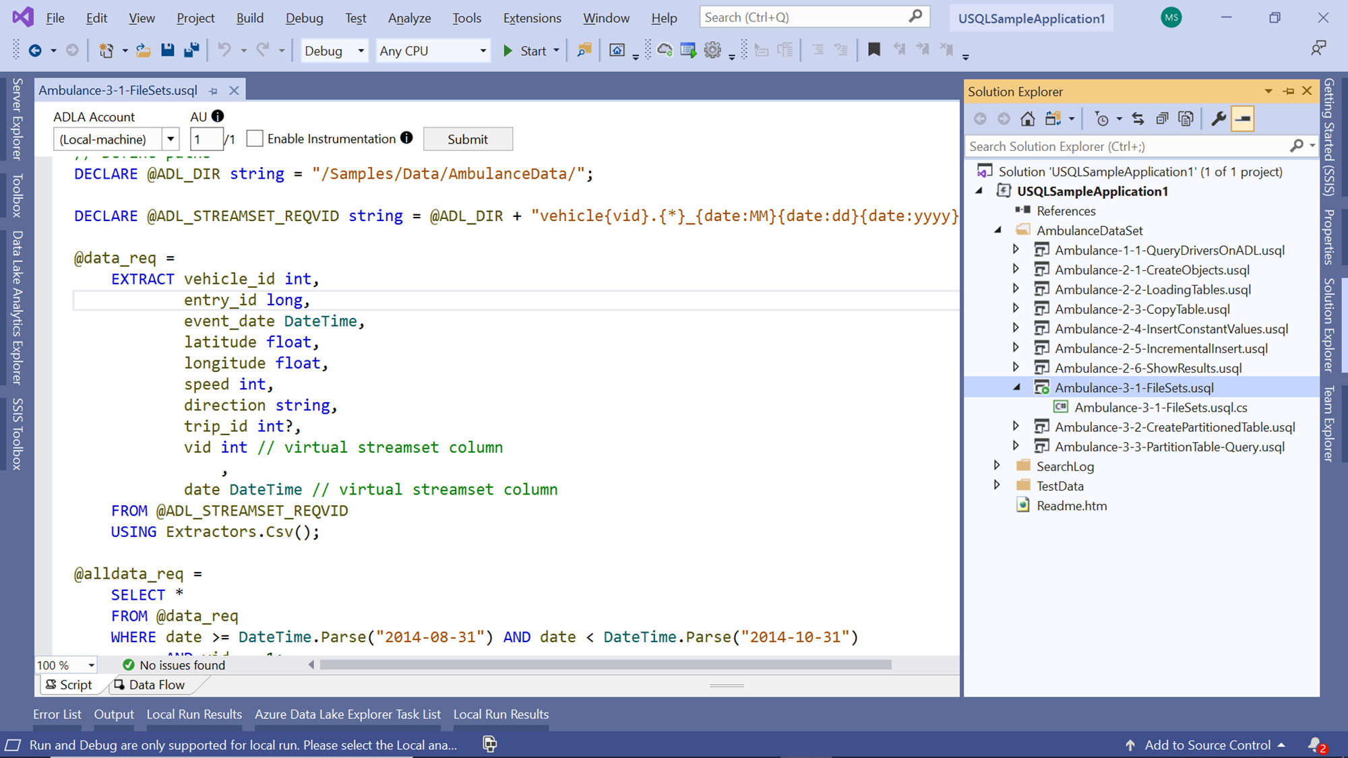Pin the Ambulance-3-1-FileSets.usql tab

(x=214, y=91)
